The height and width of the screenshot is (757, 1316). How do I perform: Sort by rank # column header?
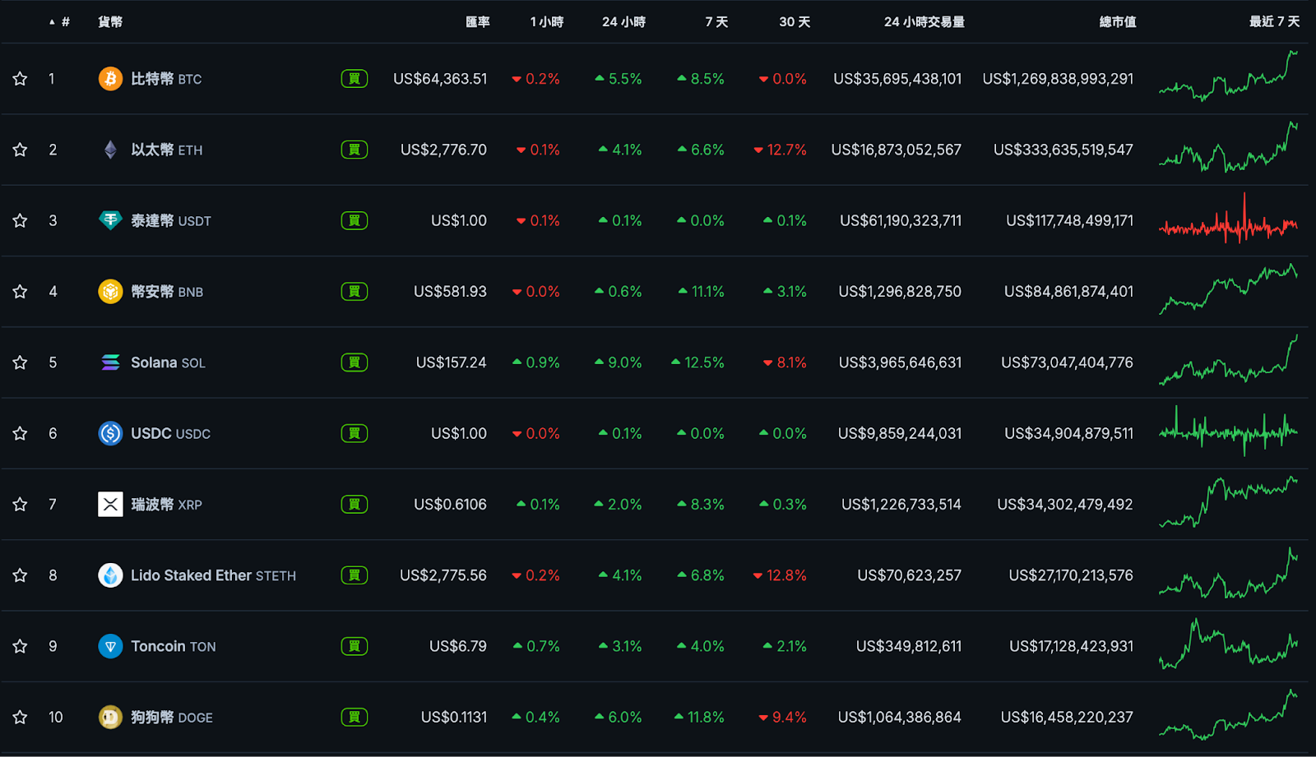pos(59,22)
